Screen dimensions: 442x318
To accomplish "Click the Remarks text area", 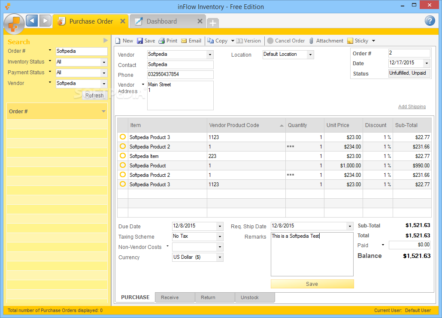I will 312,254.
